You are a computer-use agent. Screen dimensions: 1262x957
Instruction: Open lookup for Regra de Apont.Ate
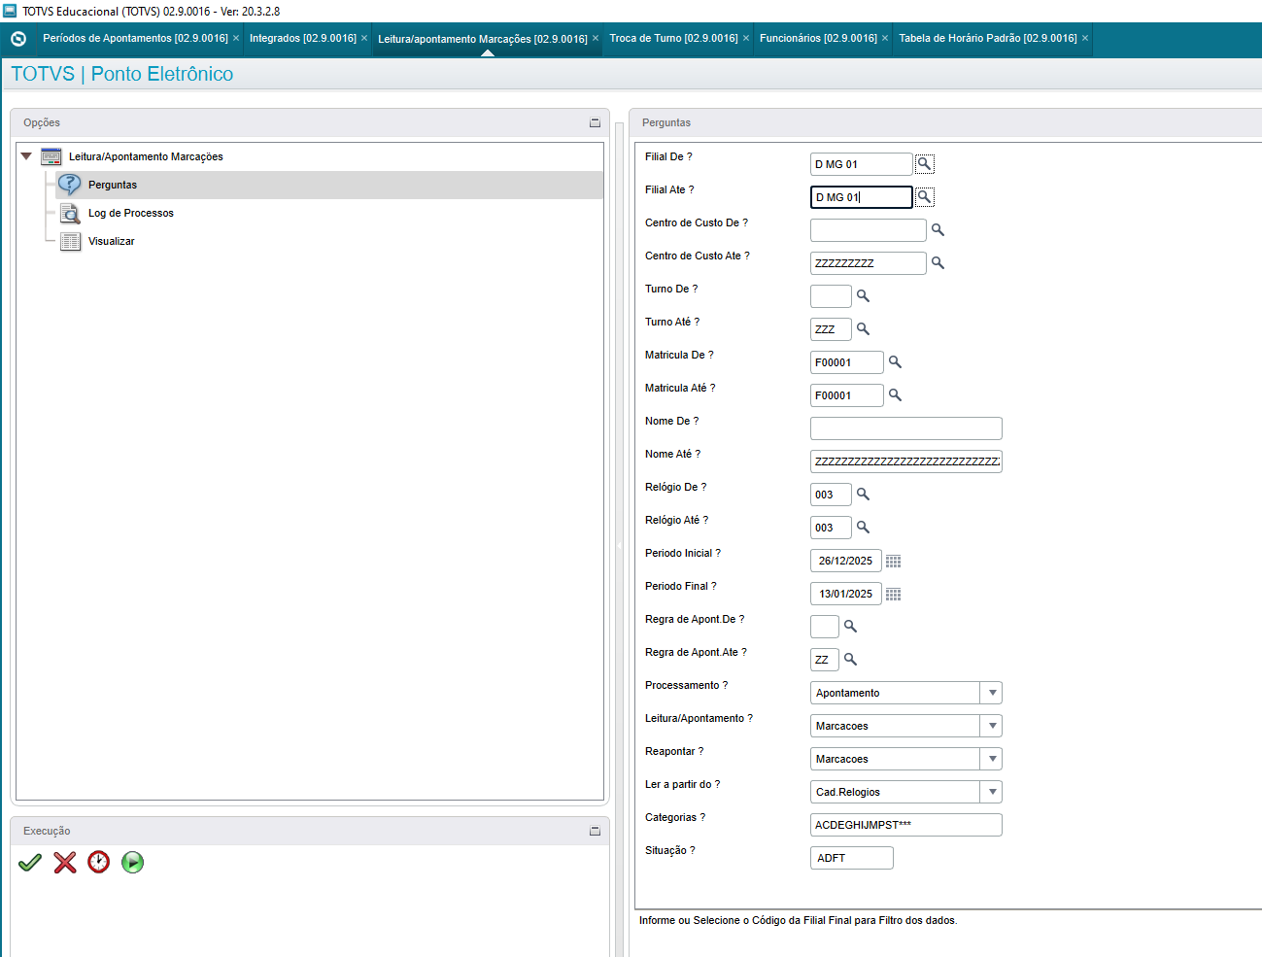(850, 660)
